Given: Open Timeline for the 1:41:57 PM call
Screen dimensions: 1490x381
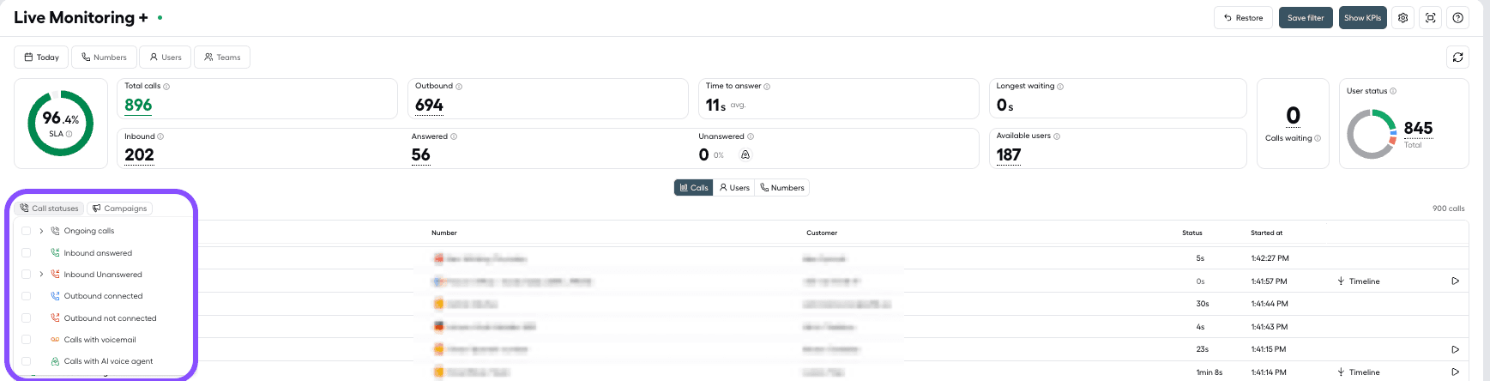Looking at the screenshot, I should pos(1359,281).
